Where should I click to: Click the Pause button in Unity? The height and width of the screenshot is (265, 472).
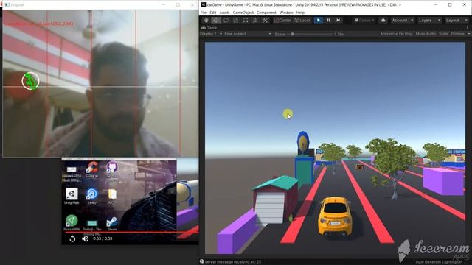(x=328, y=20)
